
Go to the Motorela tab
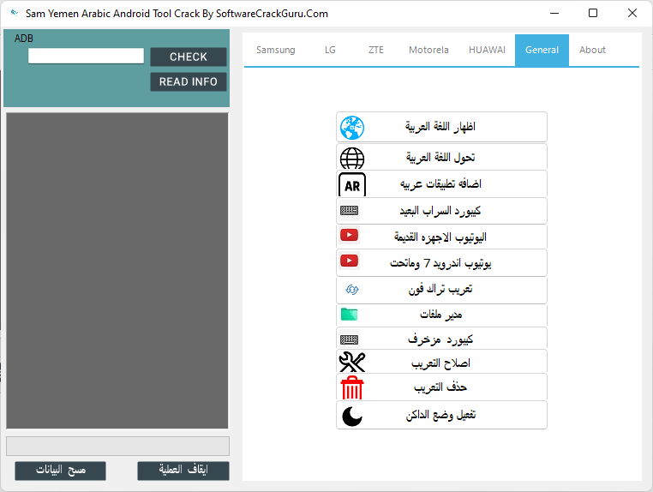(428, 50)
